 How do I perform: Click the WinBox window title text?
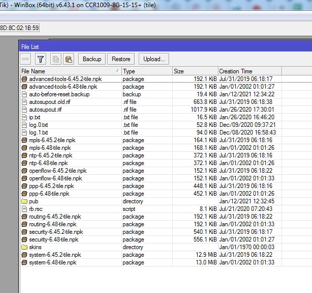click(x=78, y=5)
